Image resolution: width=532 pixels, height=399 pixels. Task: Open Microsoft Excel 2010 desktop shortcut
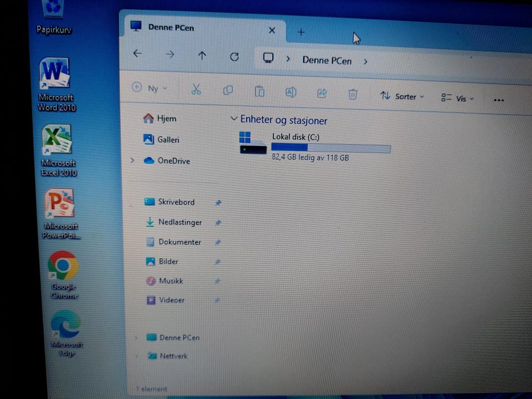coord(58,151)
